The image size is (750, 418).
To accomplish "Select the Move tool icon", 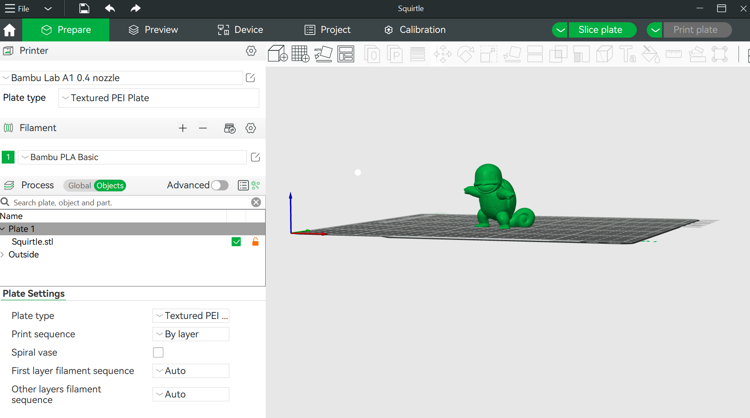I will click(x=442, y=54).
